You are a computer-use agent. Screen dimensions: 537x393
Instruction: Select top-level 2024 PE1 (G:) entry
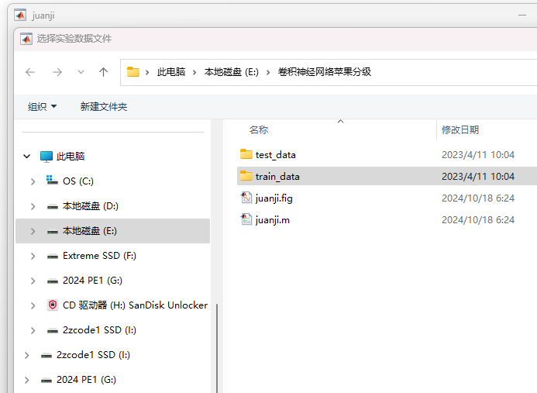click(x=86, y=380)
